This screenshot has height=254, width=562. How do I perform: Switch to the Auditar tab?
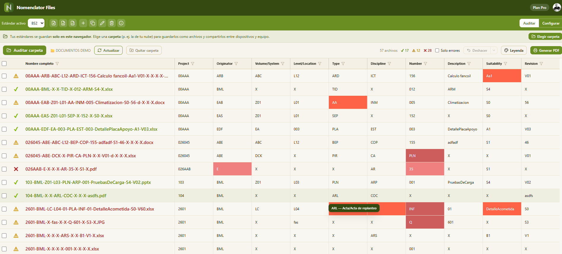click(x=529, y=23)
